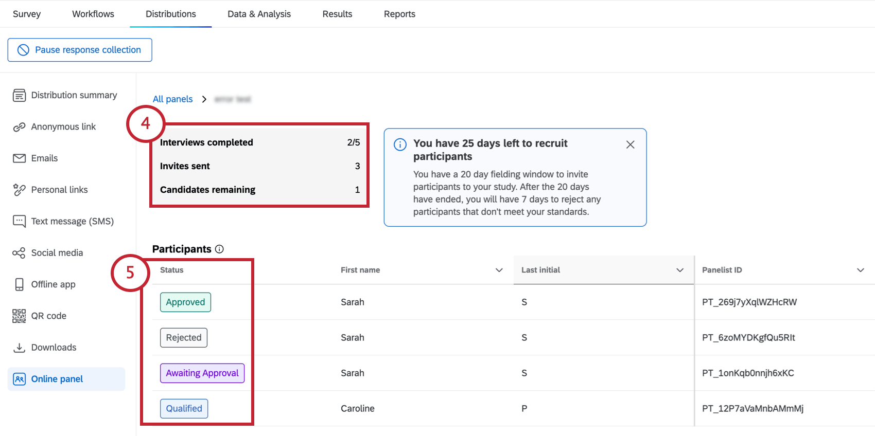Screen dimensions: 875x436
Task: Open the Emails envelope icon
Action: click(x=19, y=158)
